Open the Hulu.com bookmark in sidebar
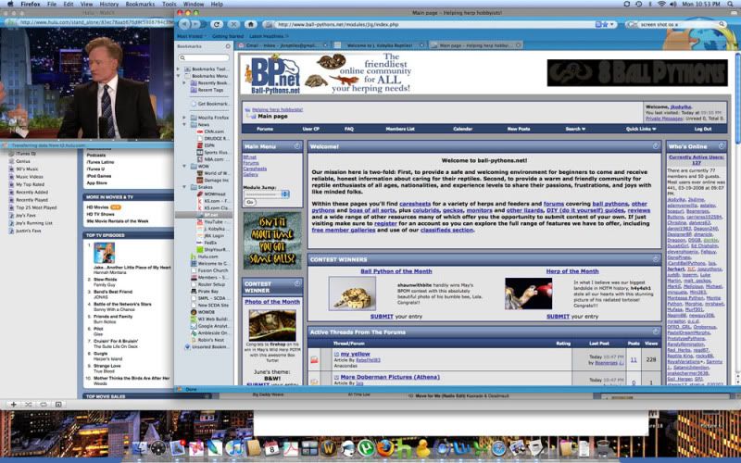 (204, 257)
